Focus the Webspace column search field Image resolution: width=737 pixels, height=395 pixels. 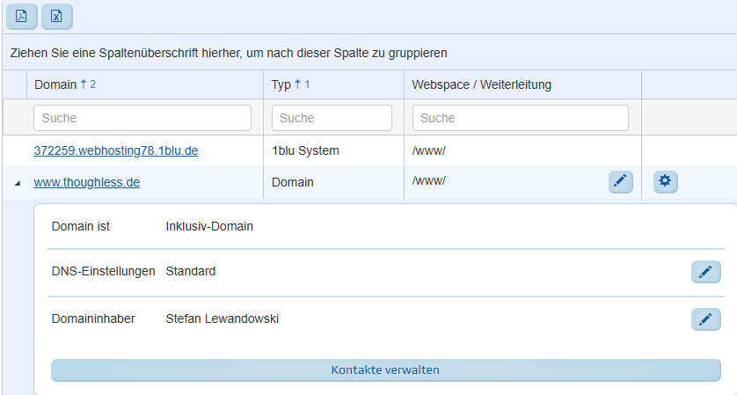pyautogui.click(x=520, y=118)
